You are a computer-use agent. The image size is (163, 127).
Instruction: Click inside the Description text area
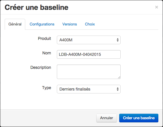point(89,72)
